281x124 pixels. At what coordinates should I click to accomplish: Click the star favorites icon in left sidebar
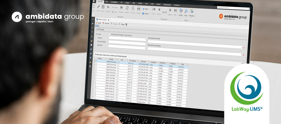pos(92,23)
